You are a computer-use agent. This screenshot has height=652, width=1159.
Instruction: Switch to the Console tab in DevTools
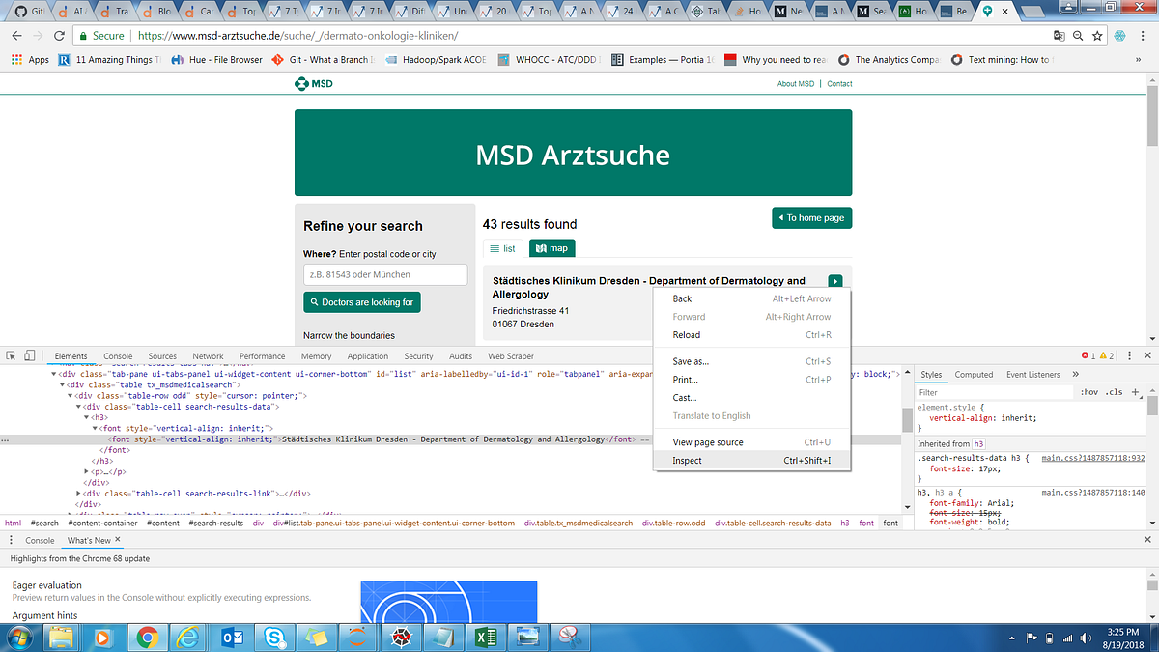(118, 355)
